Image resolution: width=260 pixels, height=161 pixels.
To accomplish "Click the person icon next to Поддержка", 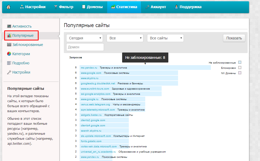I will click(176, 7).
